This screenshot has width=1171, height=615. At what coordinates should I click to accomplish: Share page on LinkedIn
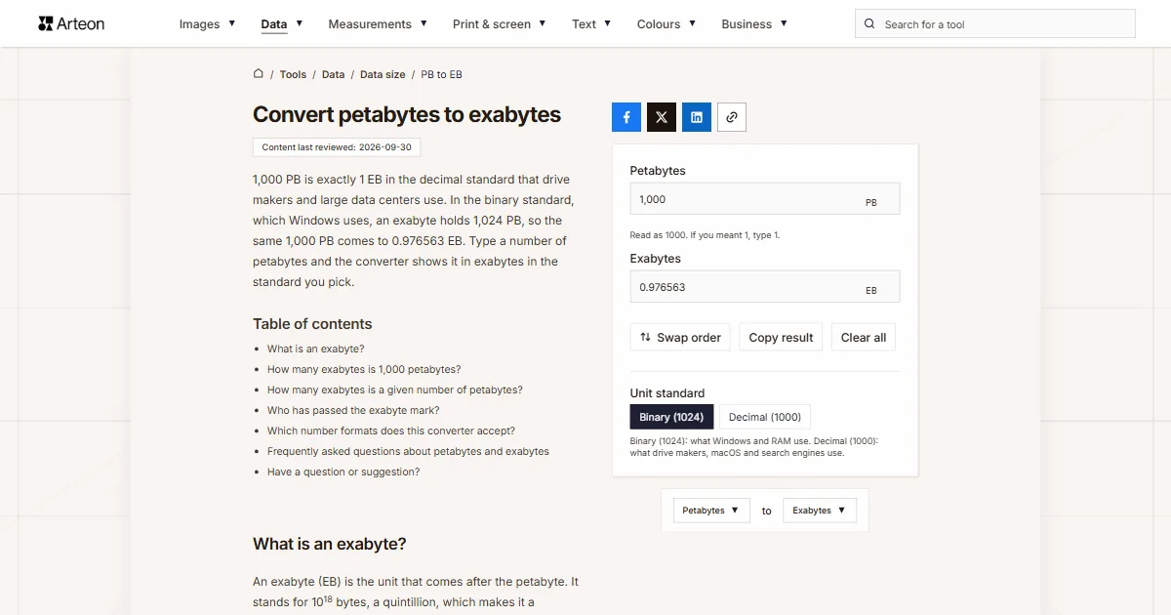(697, 117)
